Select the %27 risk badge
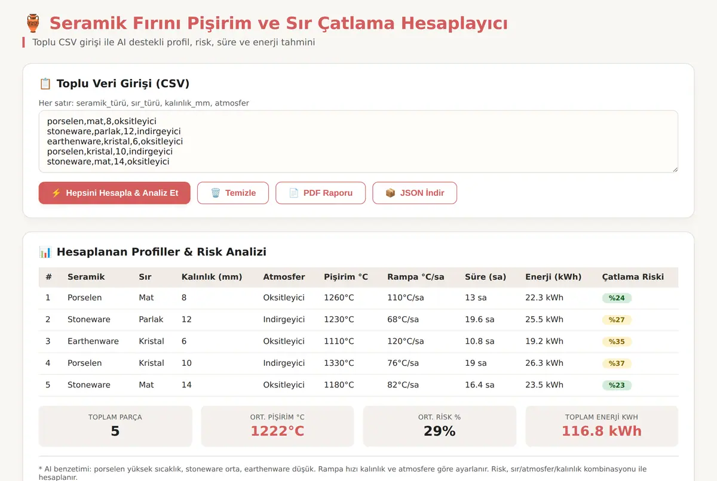Image resolution: width=717 pixels, height=481 pixels. (x=617, y=320)
